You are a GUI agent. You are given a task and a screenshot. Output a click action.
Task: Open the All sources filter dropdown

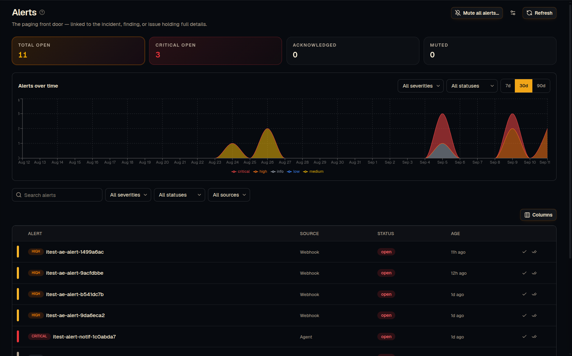229,195
